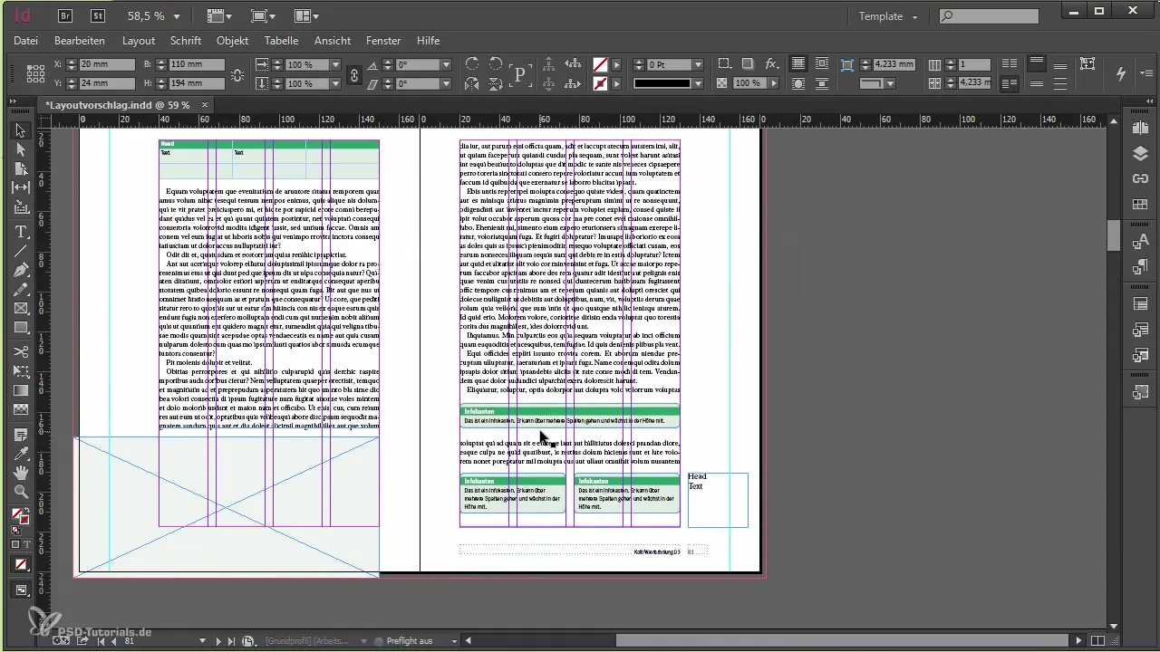Expand the scale X percentage dropdown
The height and width of the screenshot is (652, 1160).
pyautogui.click(x=335, y=65)
